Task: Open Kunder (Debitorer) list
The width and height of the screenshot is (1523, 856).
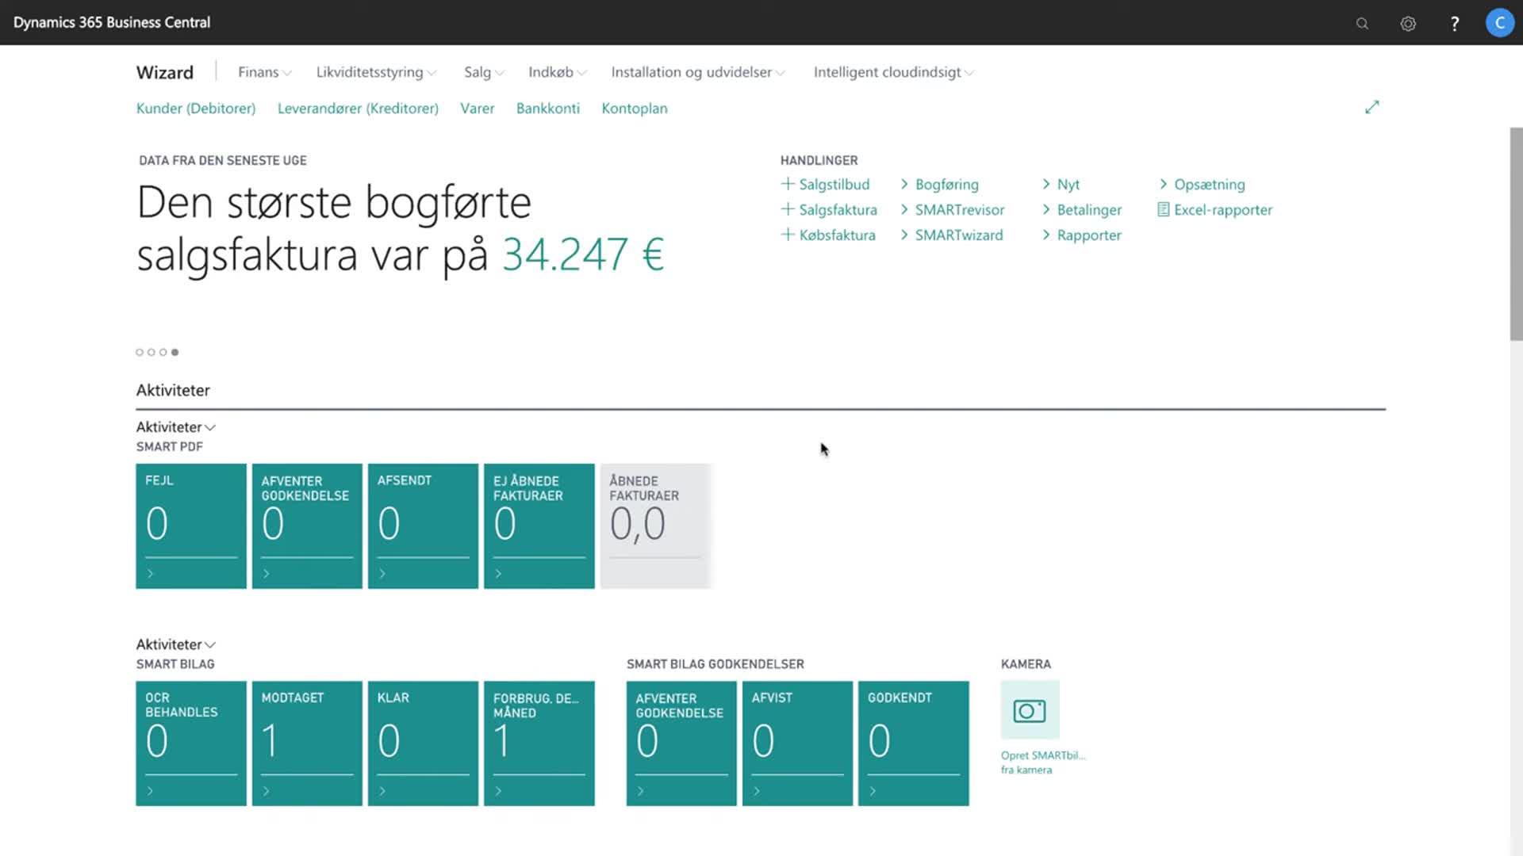Action: [x=196, y=109]
